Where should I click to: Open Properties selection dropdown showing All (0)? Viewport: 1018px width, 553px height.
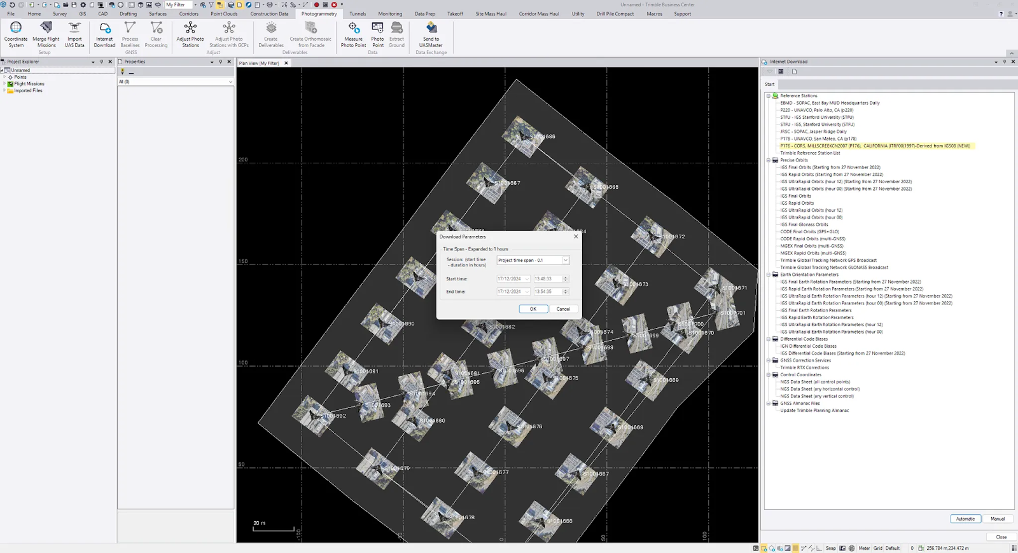pyautogui.click(x=230, y=81)
